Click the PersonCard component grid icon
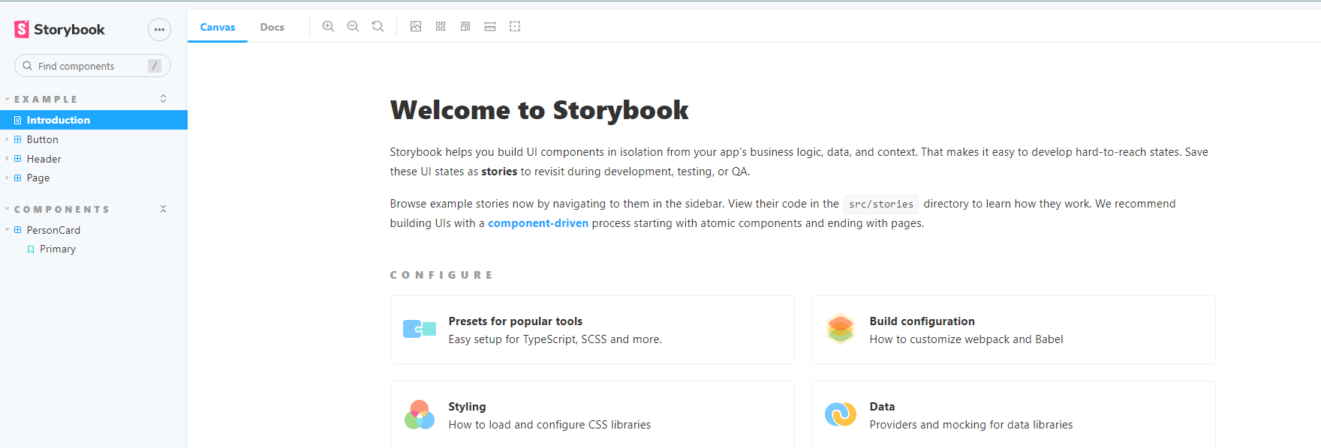 coord(18,230)
